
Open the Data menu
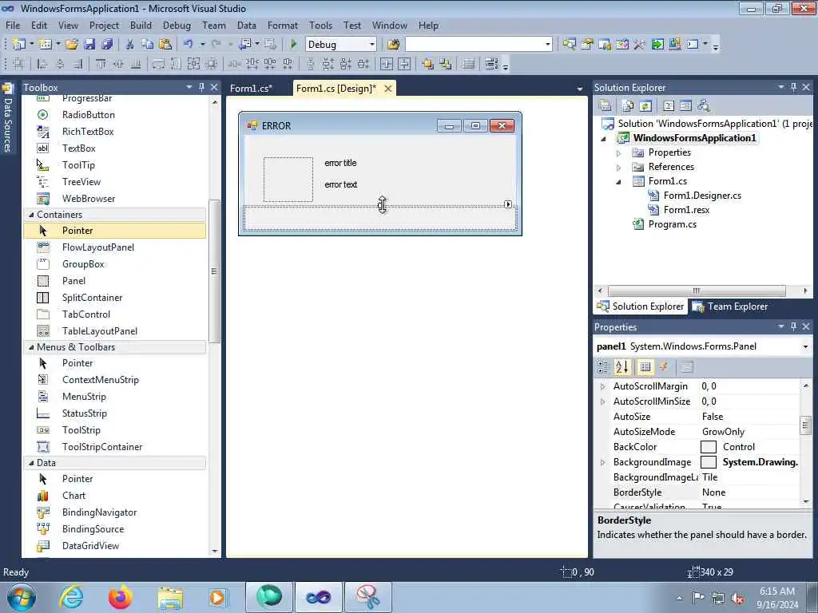246,25
